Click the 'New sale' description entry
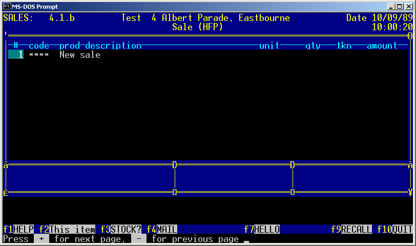The image size is (416, 246). (x=80, y=55)
